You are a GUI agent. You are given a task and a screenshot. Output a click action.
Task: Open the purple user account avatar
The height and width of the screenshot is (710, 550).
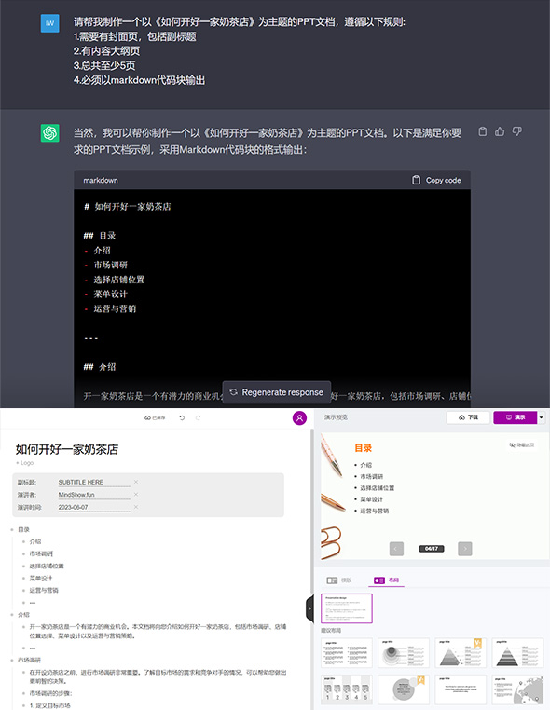click(x=299, y=418)
